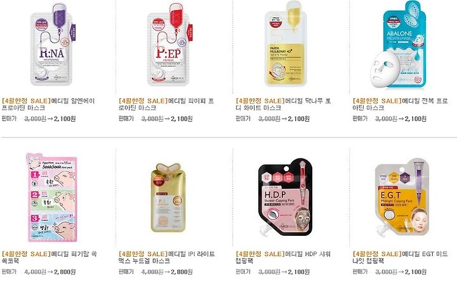View the E.G.T Midnight Capping Pack image

pos(402,197)
